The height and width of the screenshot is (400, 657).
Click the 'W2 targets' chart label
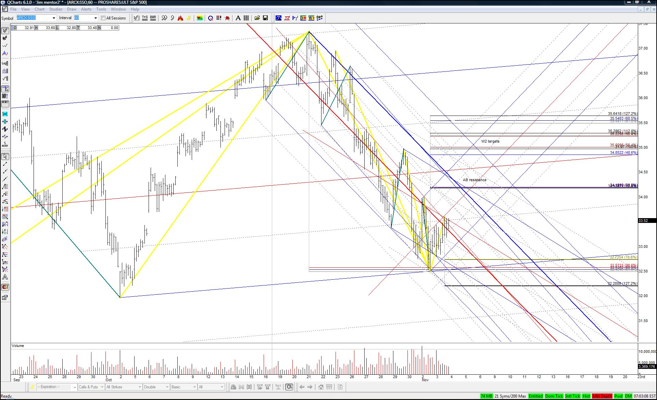point(490,141)
